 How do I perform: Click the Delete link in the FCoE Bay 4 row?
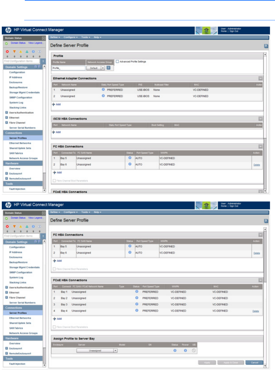256,311
